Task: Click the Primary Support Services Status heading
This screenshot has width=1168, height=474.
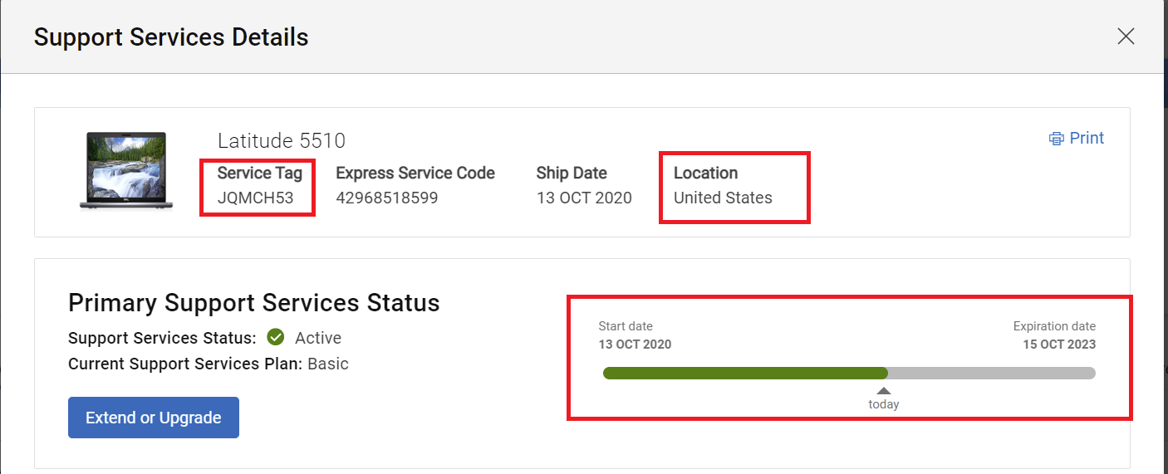Action: pos(254,303)
